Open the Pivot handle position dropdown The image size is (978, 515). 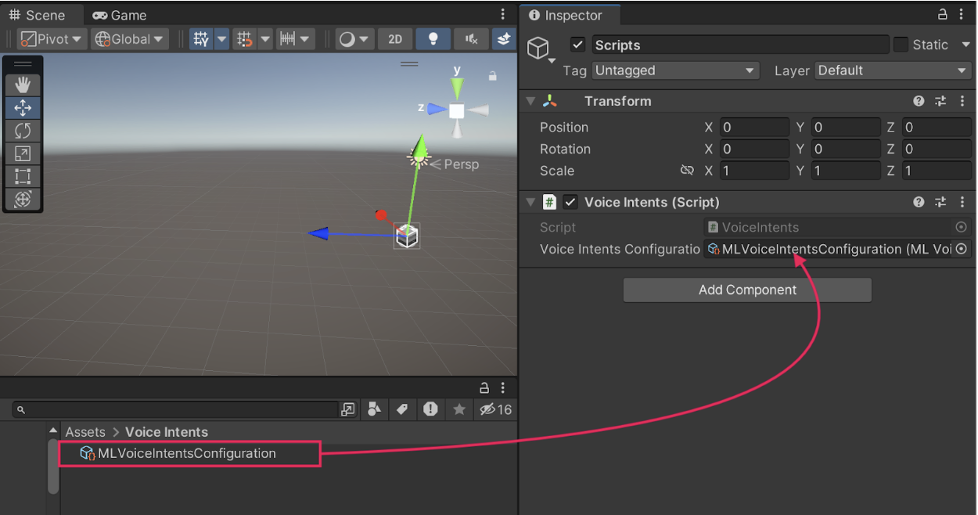pyautogui.click(x=51, y=39)
